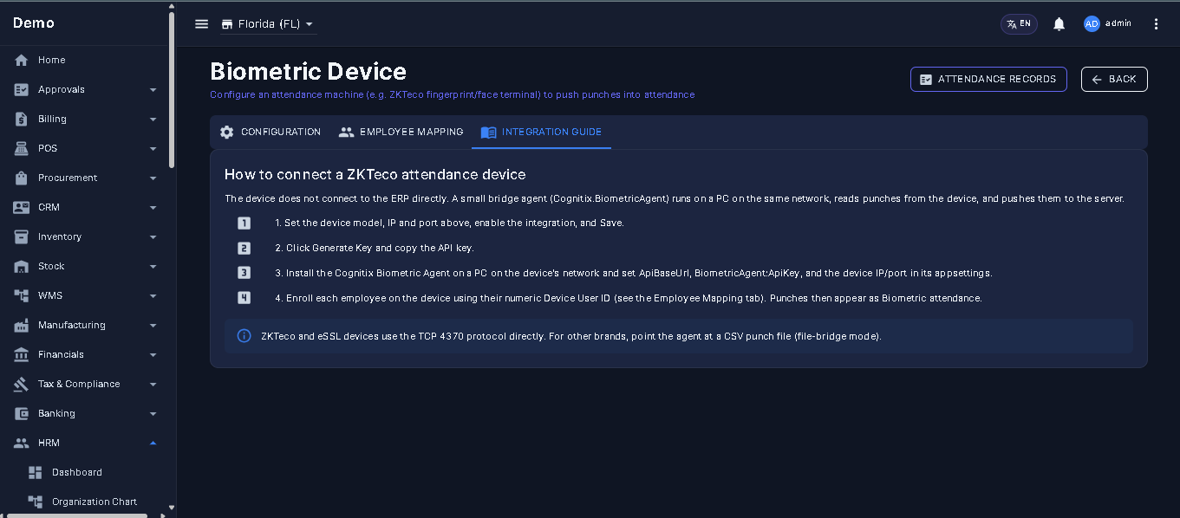Click the sidebar horizontal scrollbar
Image resolution: width=1180 pixels, height=518 pixels.
76,515
